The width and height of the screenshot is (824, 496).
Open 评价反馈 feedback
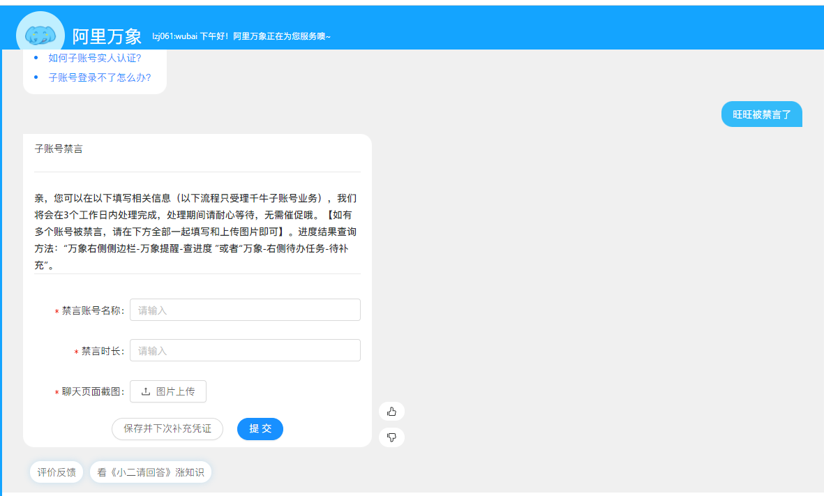[x=57, y=472]
